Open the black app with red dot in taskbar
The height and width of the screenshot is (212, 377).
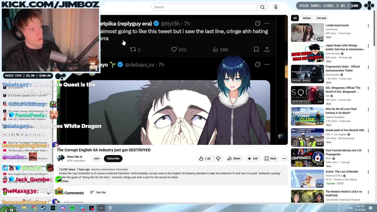pos(92,208)
